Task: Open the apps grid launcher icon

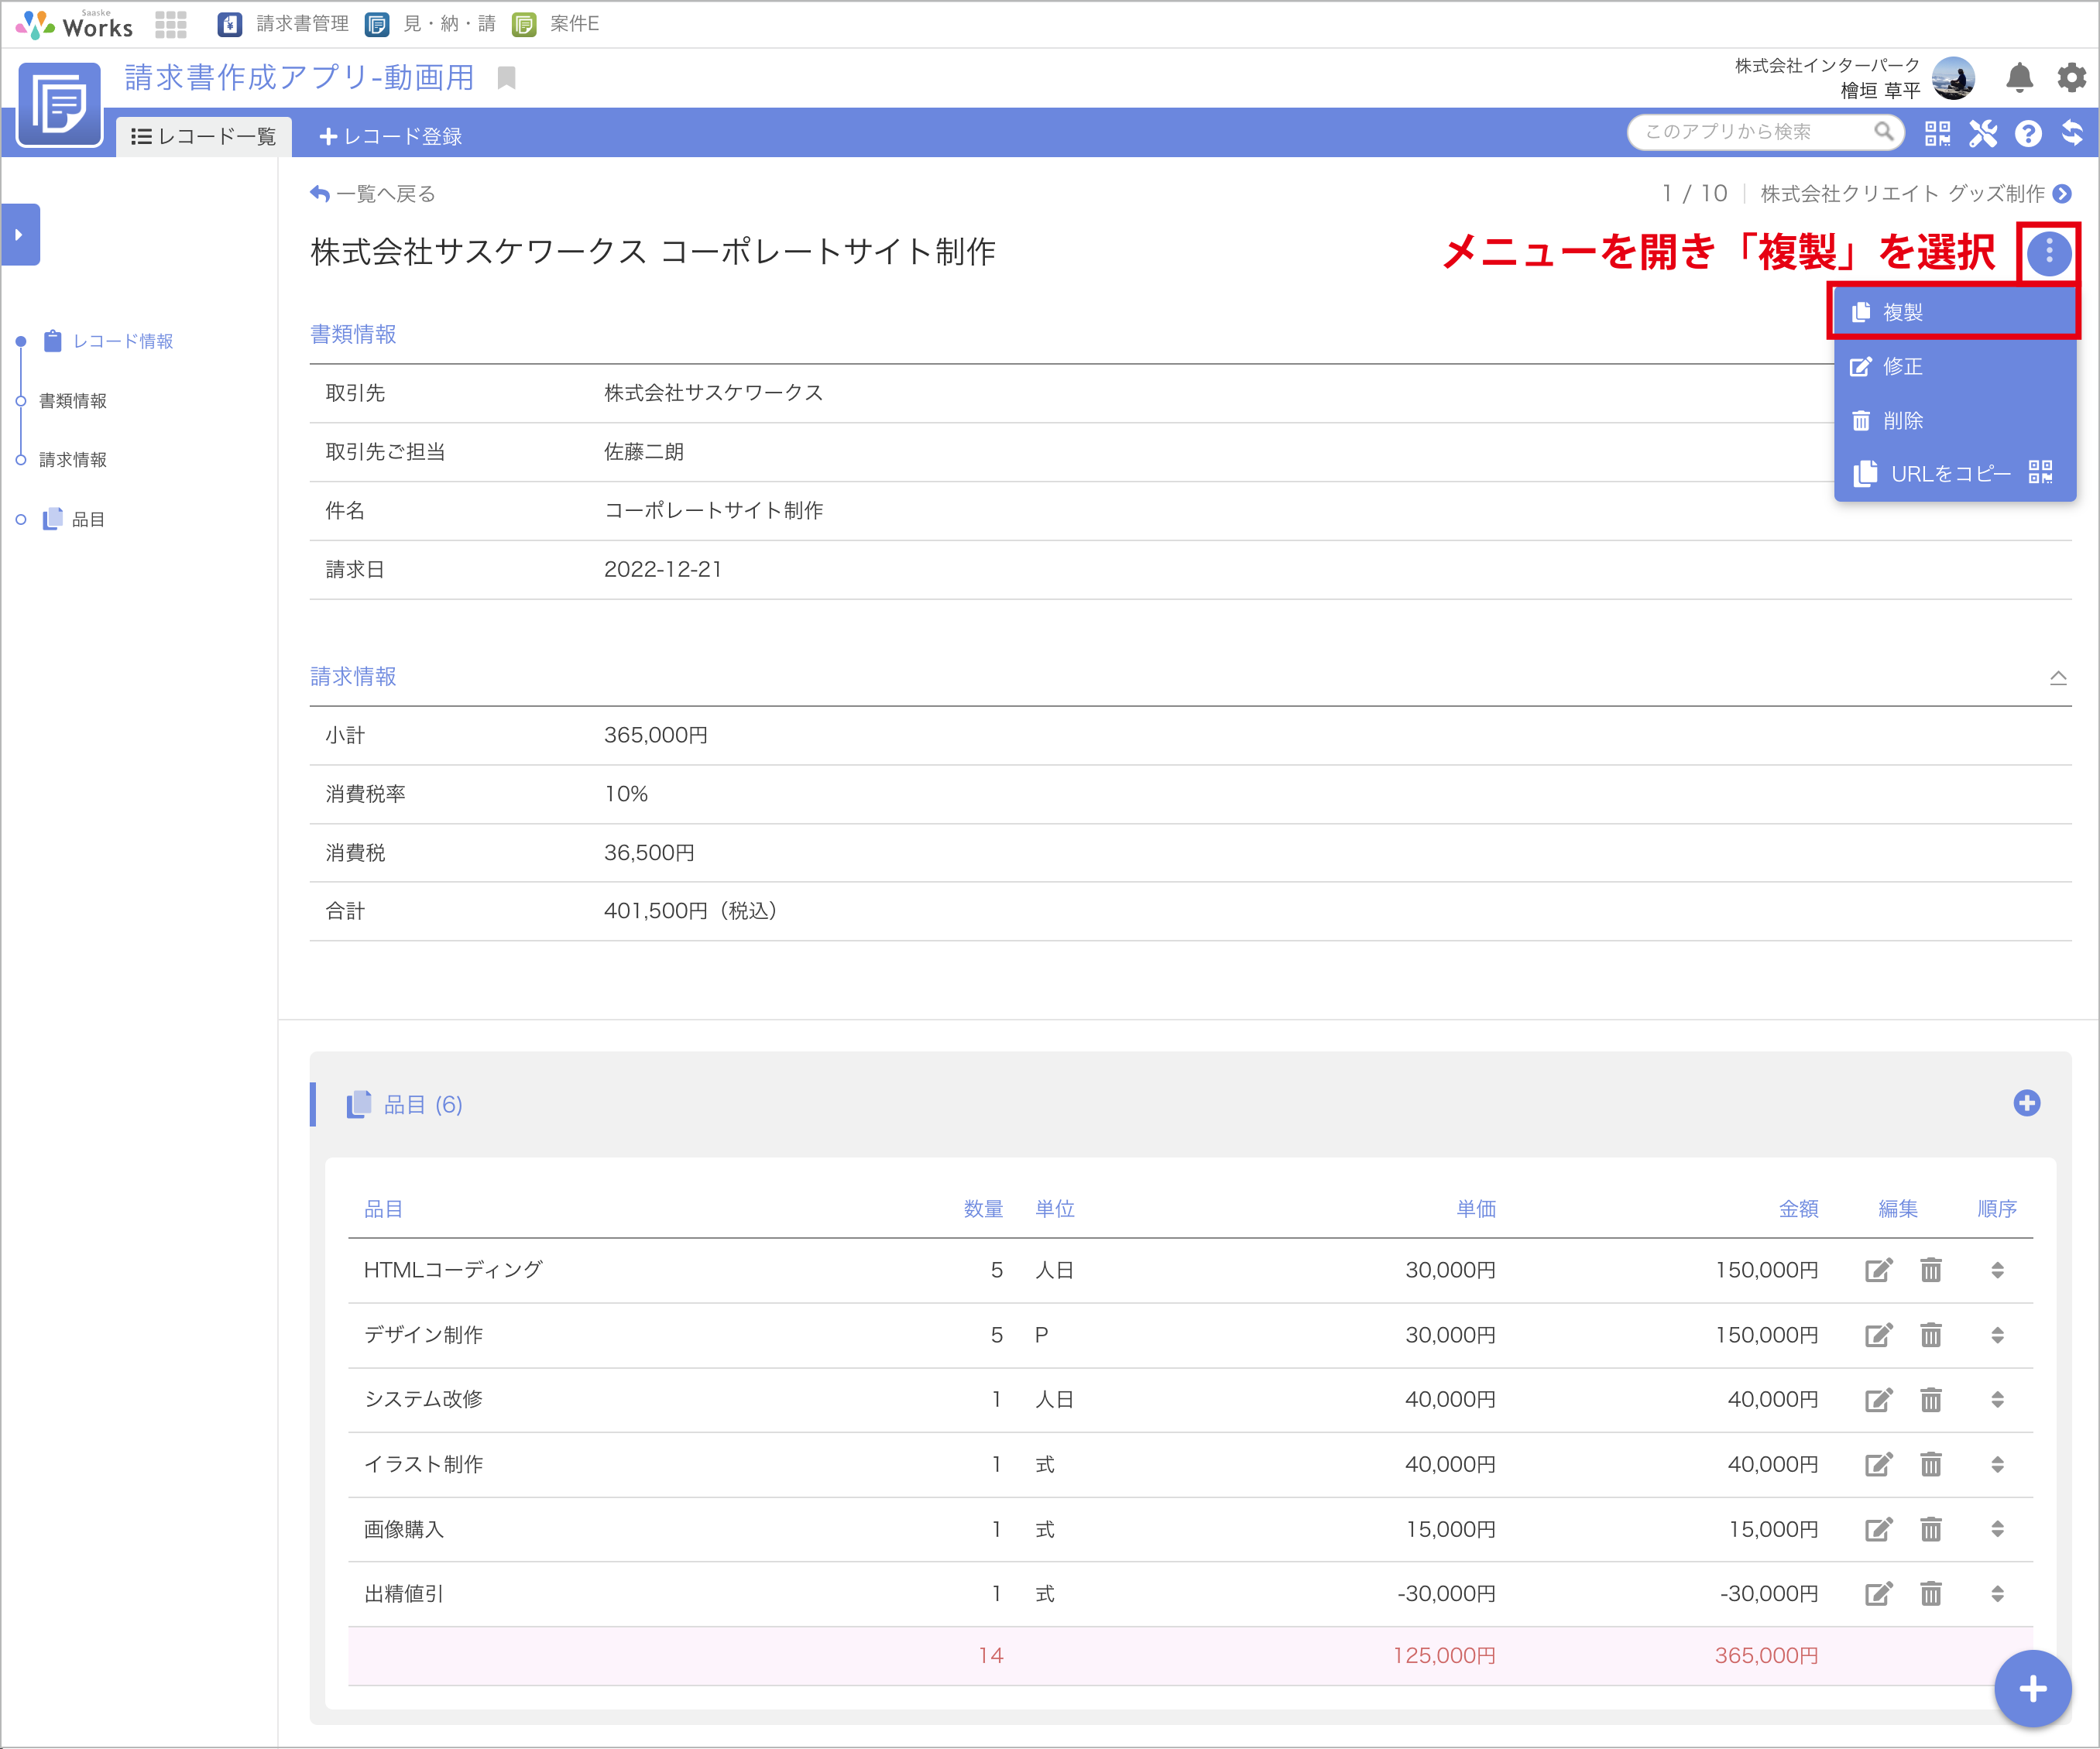Action: point(171,24)
